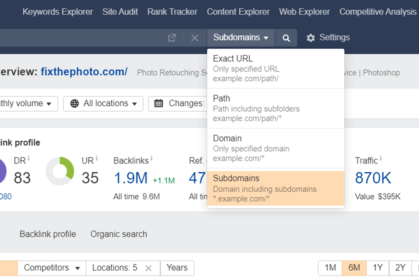419x279 pixels.
Task: Click the magnifier search button
Action: [286, 38]
